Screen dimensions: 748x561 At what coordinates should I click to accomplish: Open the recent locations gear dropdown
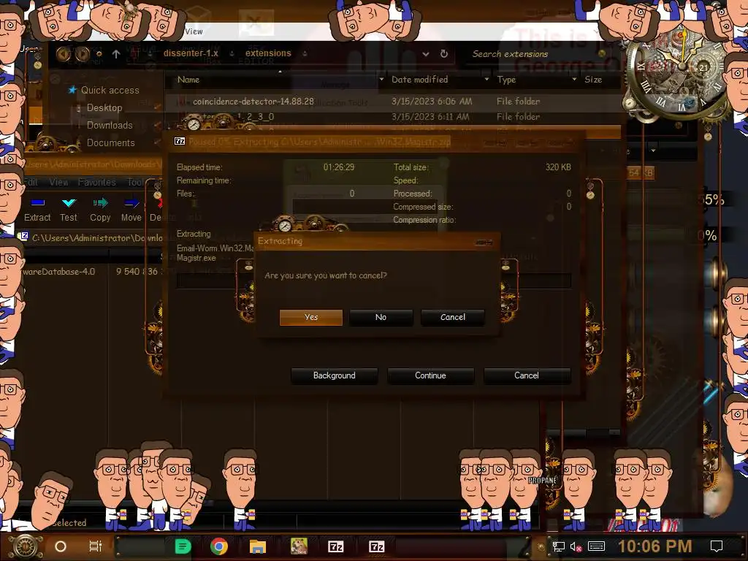click(x=99, y=54)
